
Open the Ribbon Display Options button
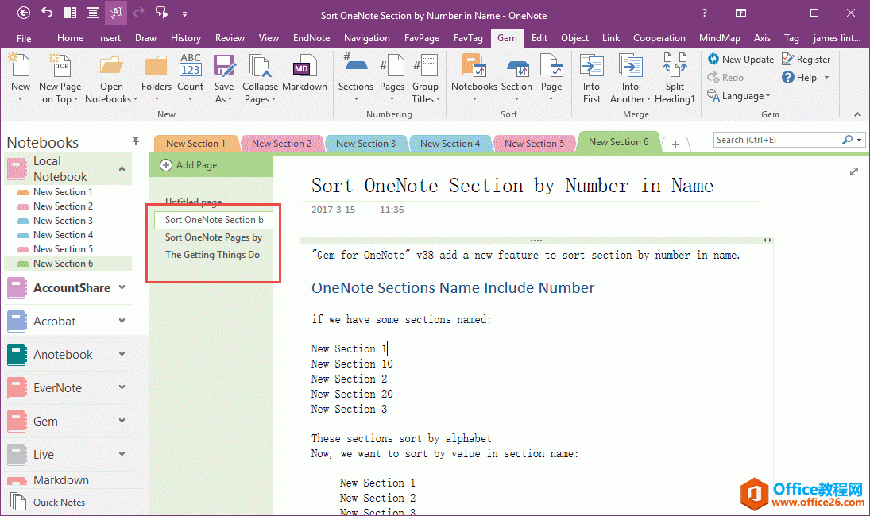tap(740, 13)
